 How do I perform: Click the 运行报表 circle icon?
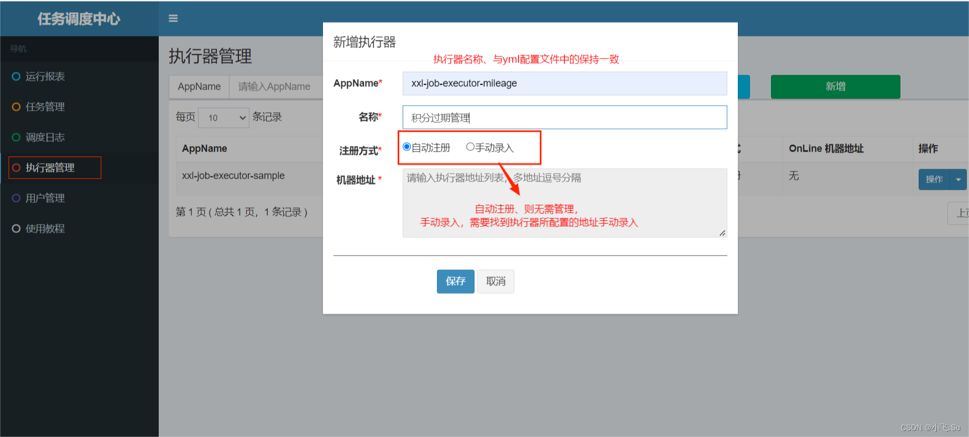(x=16, y=76)
